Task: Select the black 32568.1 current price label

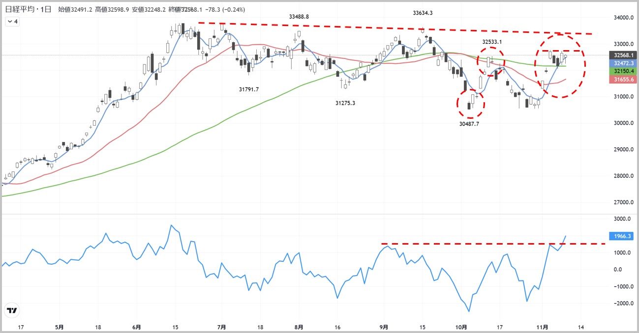Action: [x=622, y=55]
